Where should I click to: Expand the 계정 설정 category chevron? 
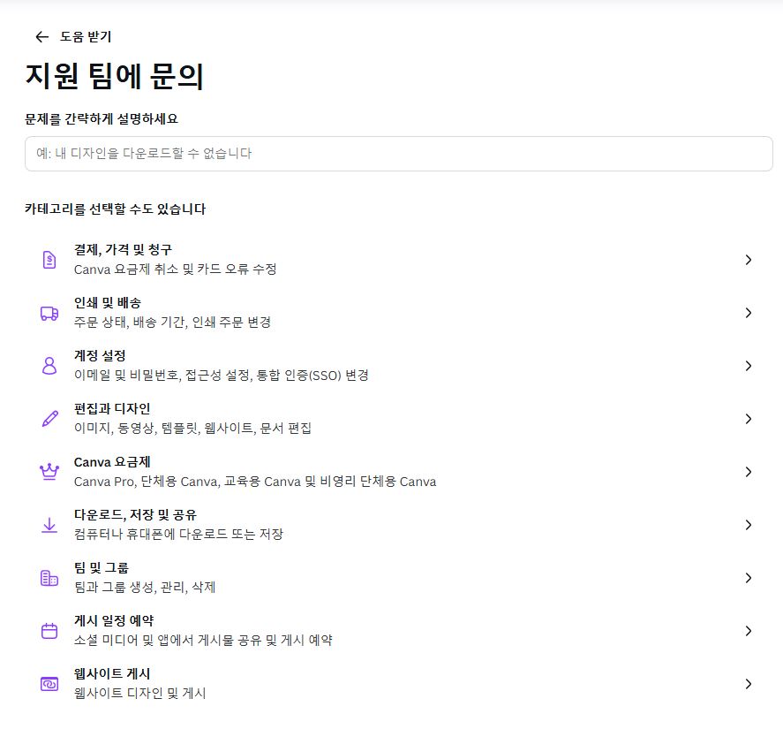(749, 365)
